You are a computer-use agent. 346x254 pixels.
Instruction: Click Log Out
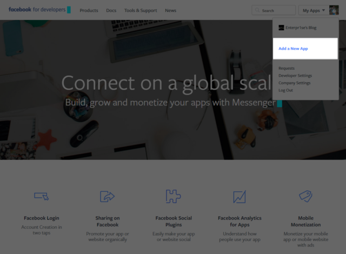285,90
